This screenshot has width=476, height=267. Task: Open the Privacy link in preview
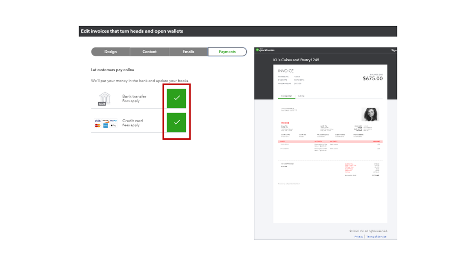(358, 237)
